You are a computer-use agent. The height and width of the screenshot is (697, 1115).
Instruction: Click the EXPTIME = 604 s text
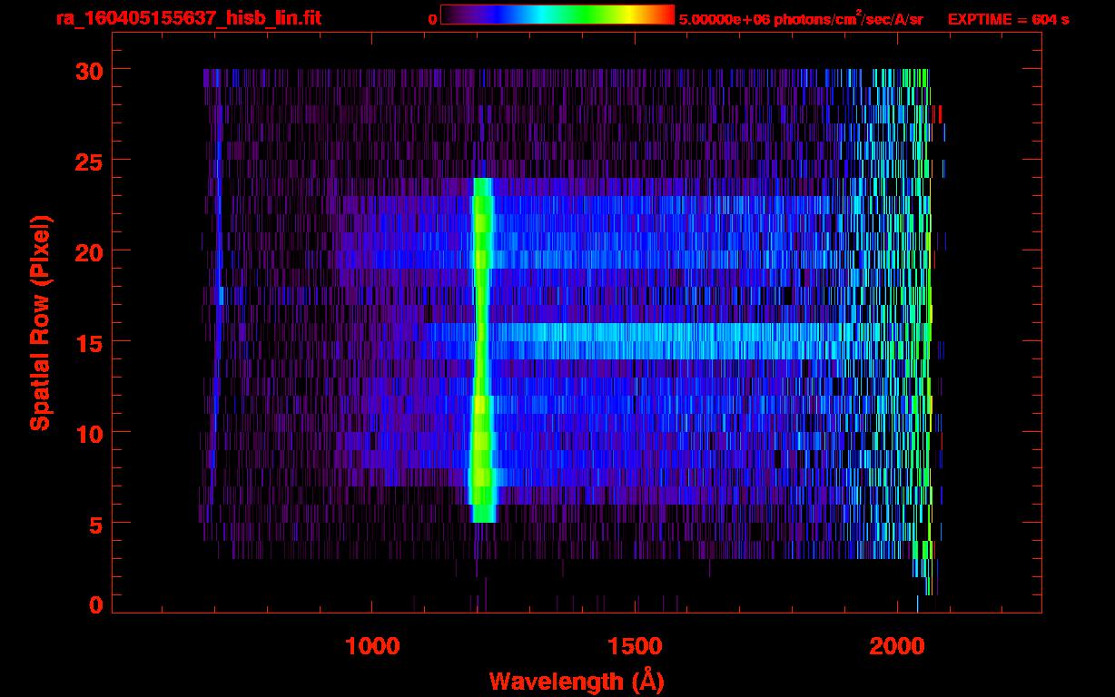point(1008,19)
